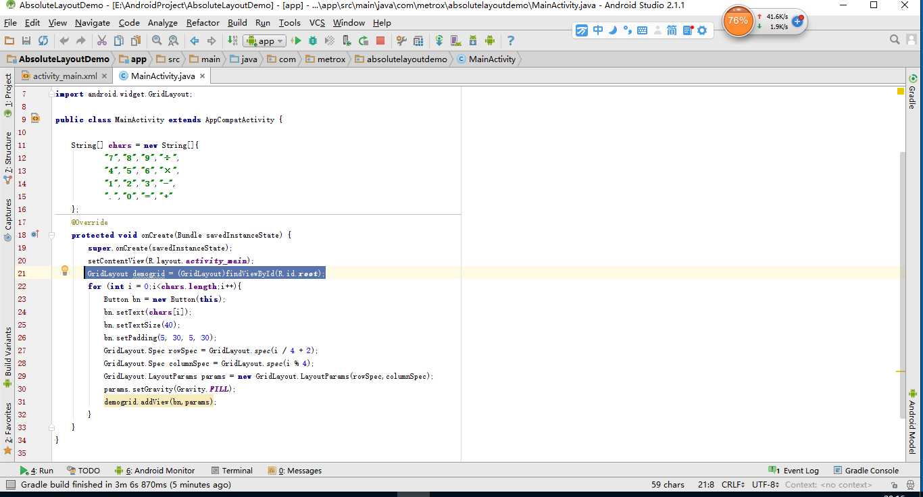Toggle the Build Variants tool window

click(x=7, y=357)
